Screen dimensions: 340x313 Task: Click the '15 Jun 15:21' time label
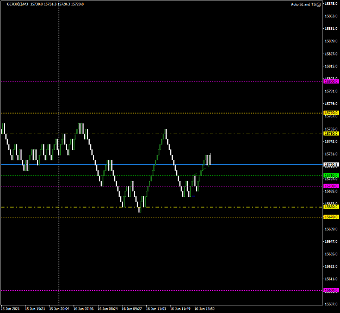point(35,309)
